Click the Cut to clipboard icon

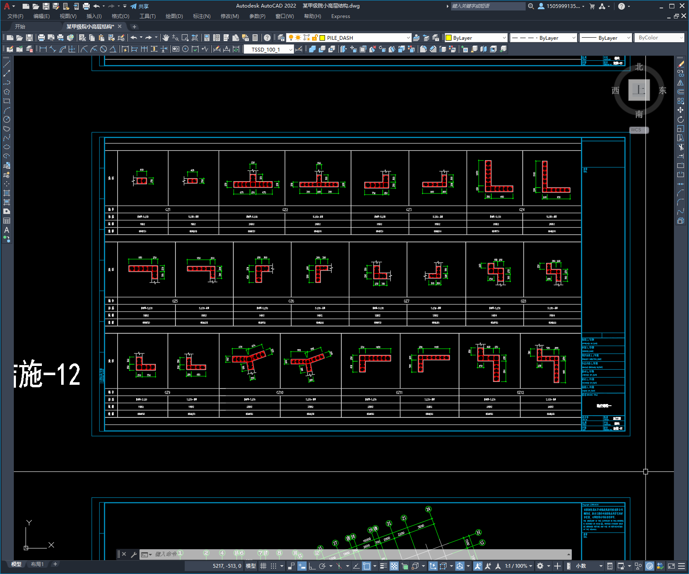pos(82,38)
